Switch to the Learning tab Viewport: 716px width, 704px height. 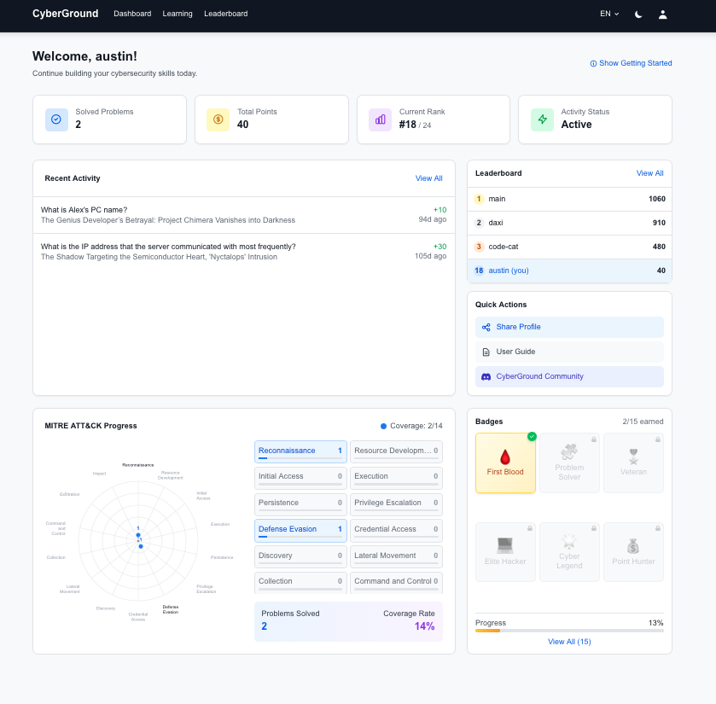pyautogui.click(x=178, y=14)
